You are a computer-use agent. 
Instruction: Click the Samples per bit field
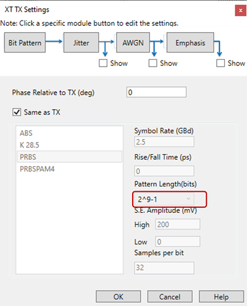coord(164,268)
